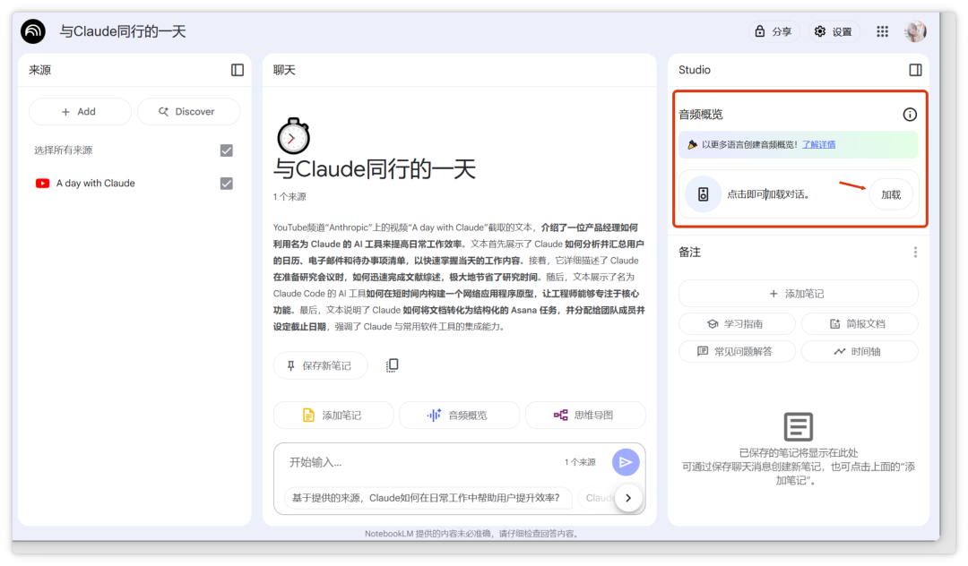Screen dimensions: 968x566
Task: Click the stopwatch notebook emoji icon
Action: [x=293, y=135]
